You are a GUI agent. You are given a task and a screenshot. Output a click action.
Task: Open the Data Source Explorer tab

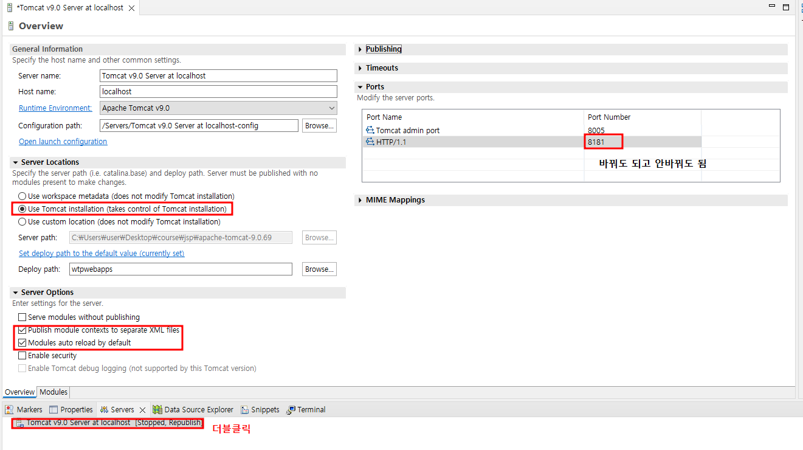pos(193,410)
